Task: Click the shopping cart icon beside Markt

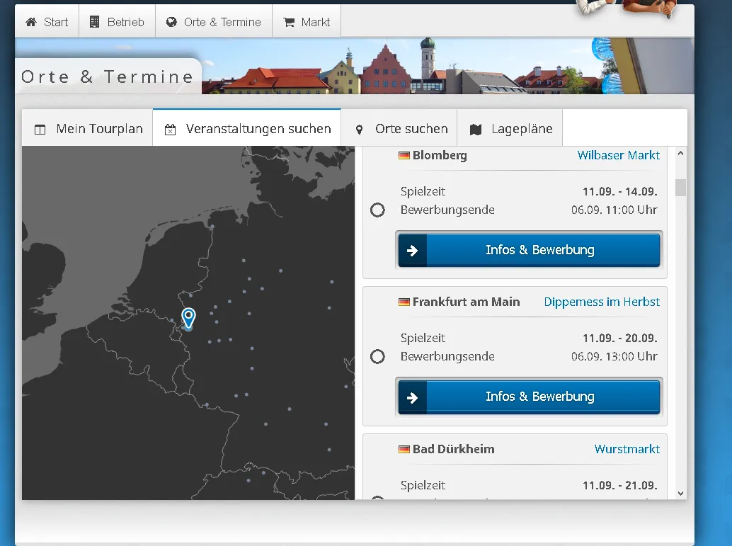Action: click(289, 22)
